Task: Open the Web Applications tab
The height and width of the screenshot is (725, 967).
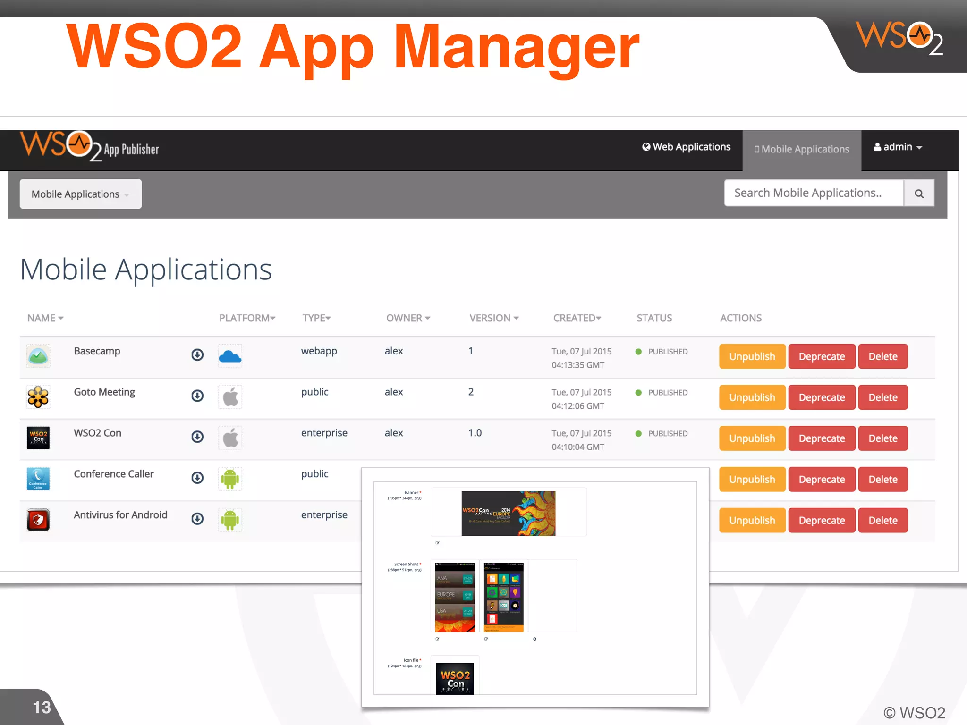Action: coord(686,147)
